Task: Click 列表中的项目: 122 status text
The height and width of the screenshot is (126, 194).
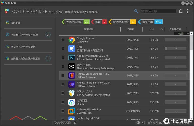Action: tap(65, 123)
